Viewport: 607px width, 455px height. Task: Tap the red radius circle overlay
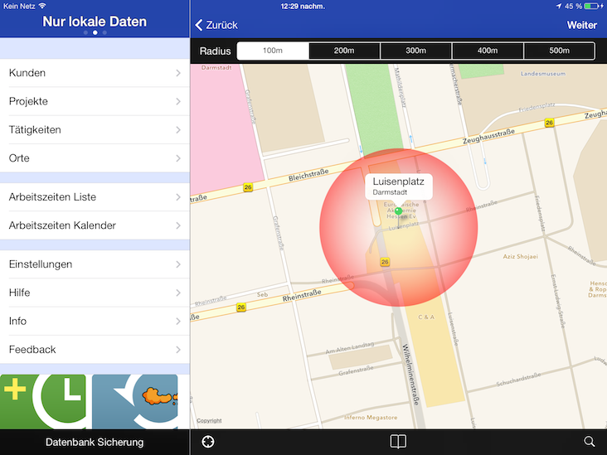pyautogui.click(x=398, y=227)
